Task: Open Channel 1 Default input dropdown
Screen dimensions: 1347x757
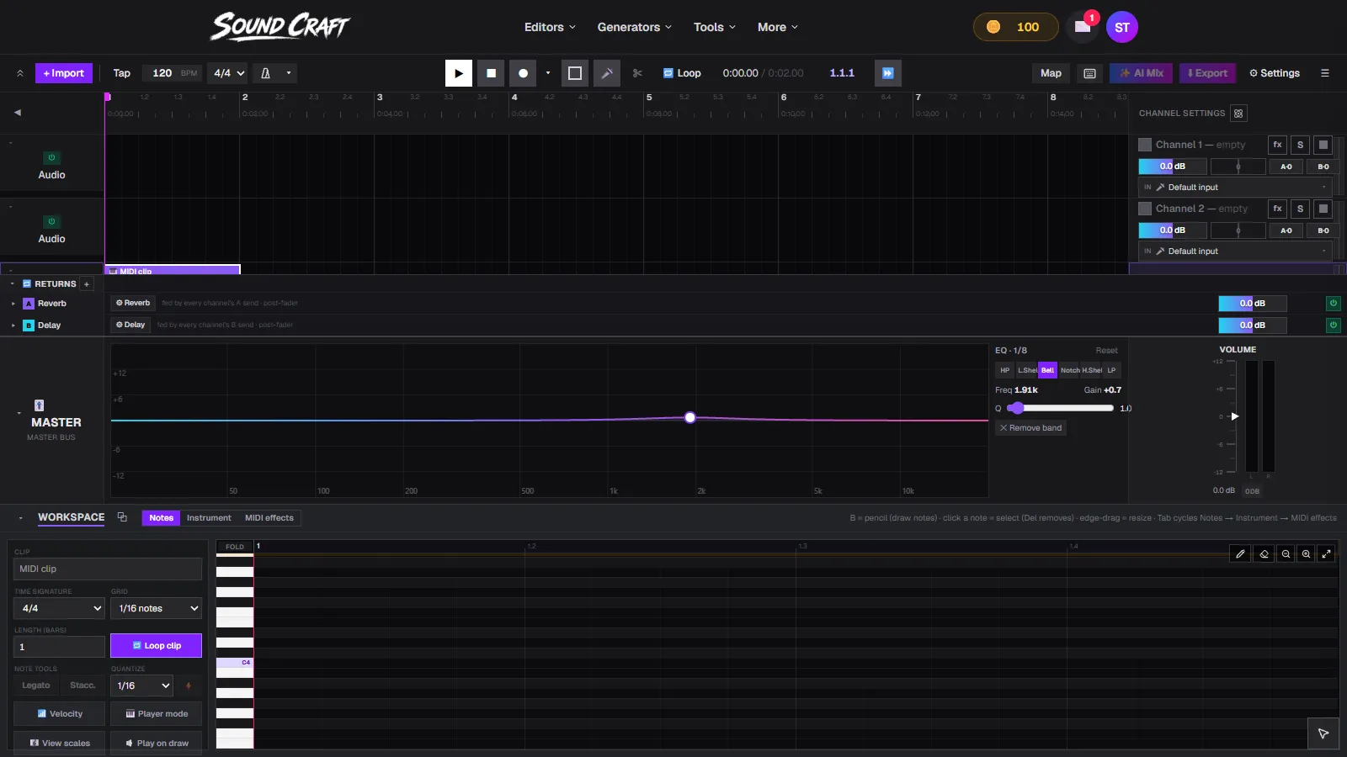Action: click(1235, 188)
